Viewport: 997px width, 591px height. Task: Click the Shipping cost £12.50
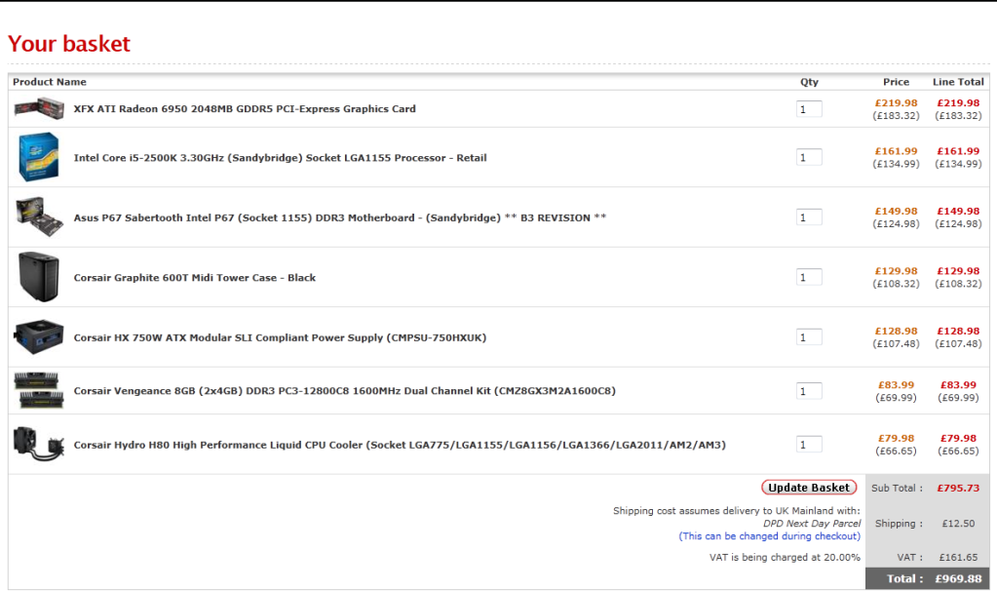tap(958, 524)
